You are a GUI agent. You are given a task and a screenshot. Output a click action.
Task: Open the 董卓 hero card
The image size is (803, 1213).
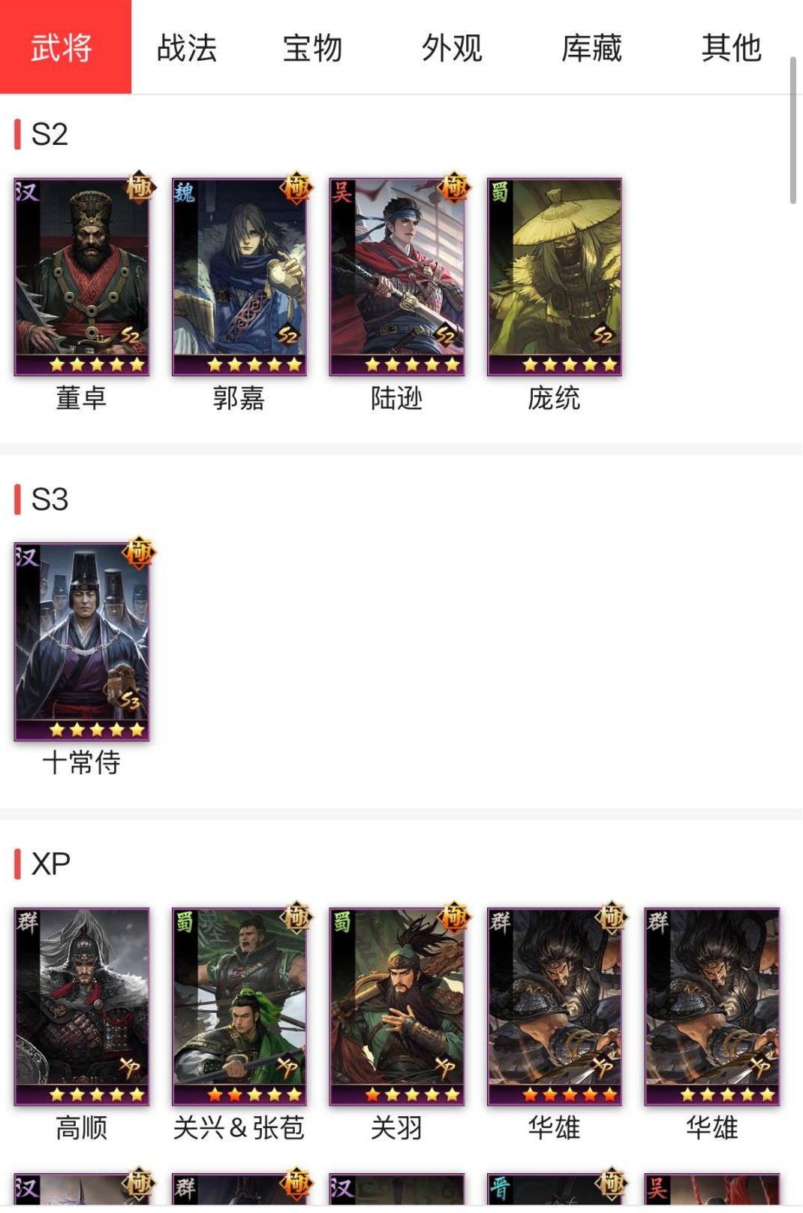point(82,276)
